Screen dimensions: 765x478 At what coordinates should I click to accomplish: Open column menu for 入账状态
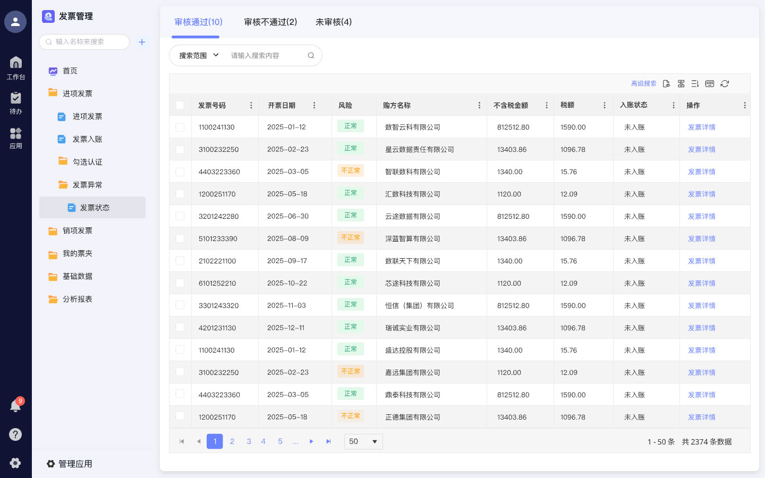click(674, 105)
